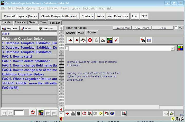
Task: Open the NONE sort selector
Action: point(29,29)
